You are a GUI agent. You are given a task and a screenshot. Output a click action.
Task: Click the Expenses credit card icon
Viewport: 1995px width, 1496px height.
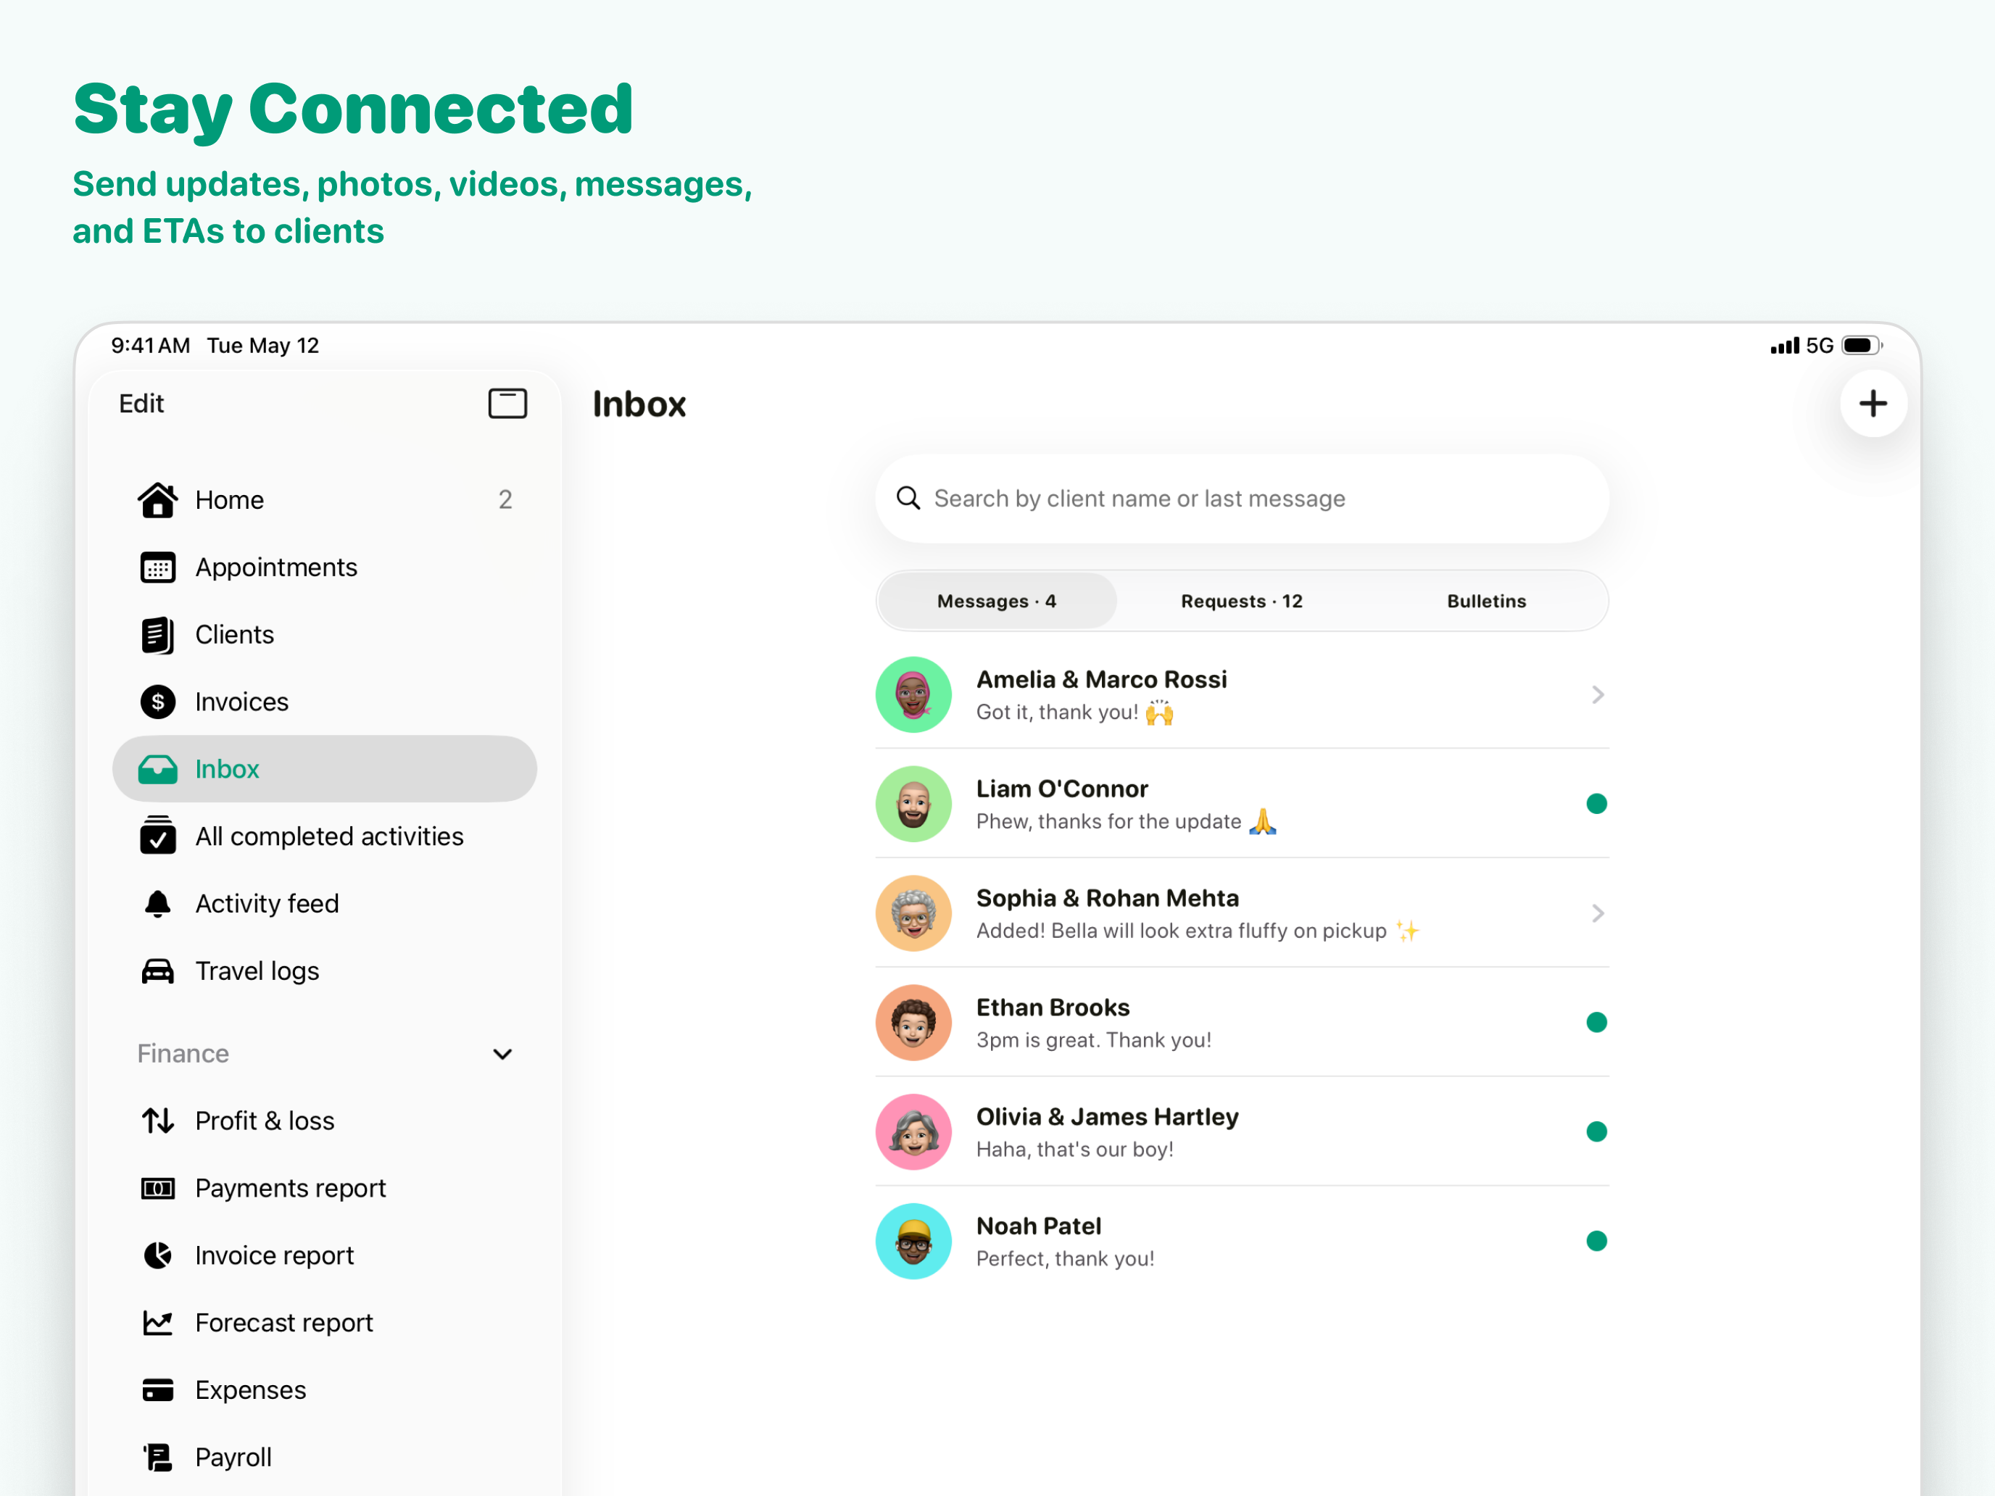coord(158,1390)
